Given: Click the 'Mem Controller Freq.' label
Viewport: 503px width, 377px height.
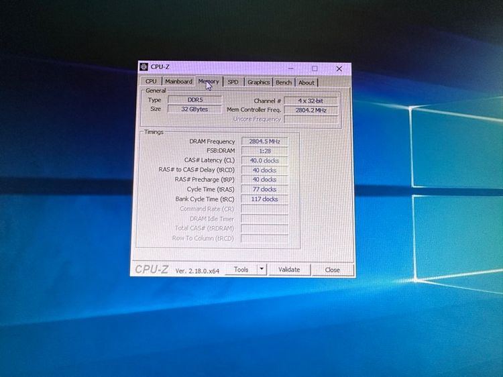Looking at the screenshot, I should click(254, 110).
